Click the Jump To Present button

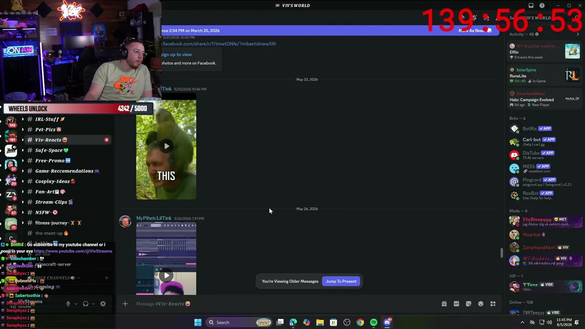tap(341, 281)
